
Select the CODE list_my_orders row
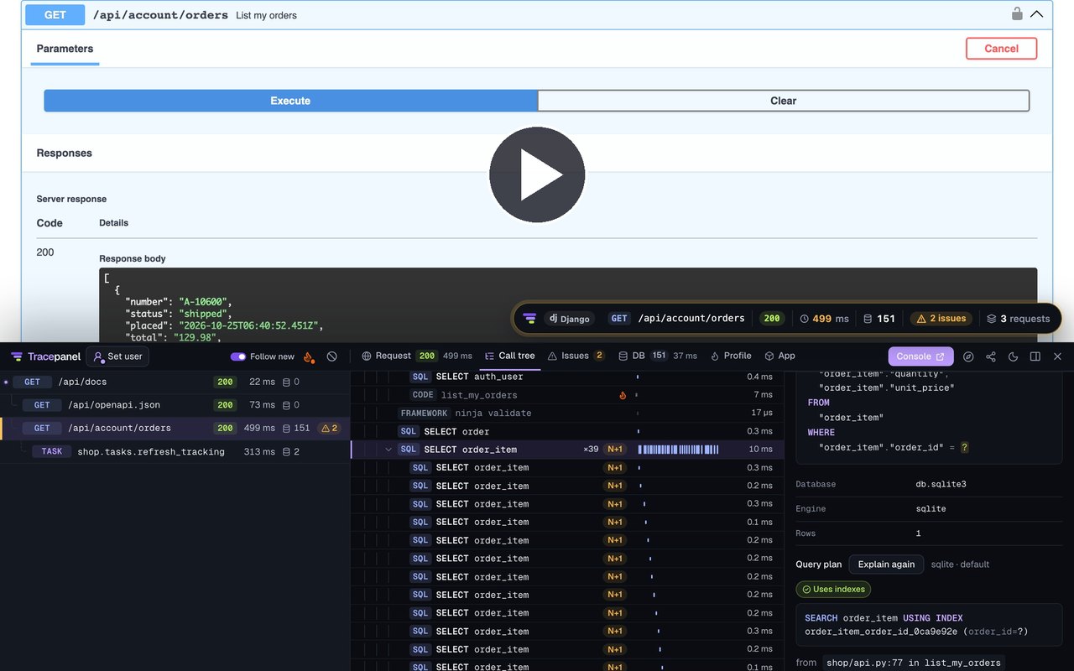coord(567,395)
